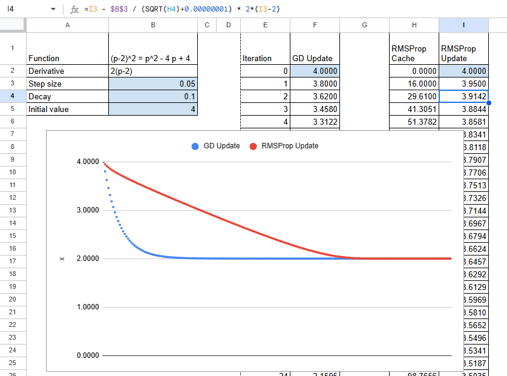Click the cell fill handle dot
The width and height of the screenshot is (507, 376).
pos(489,103)
